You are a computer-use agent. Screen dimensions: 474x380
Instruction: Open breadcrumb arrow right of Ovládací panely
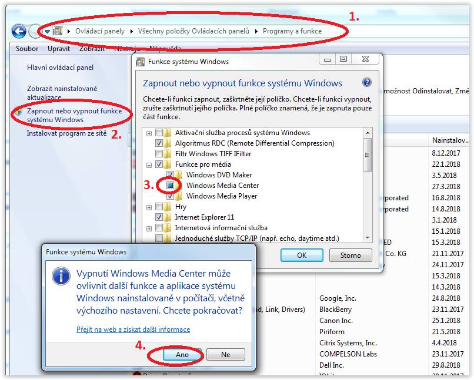coord(132,31)
